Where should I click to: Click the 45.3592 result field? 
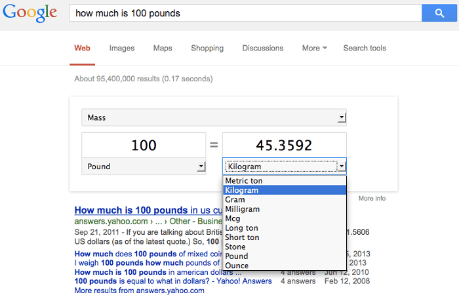click(x=284, y=146)
